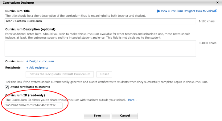Close the Curriculum Designer dialog
The image size is (222, 121).
tap(217, 2)
